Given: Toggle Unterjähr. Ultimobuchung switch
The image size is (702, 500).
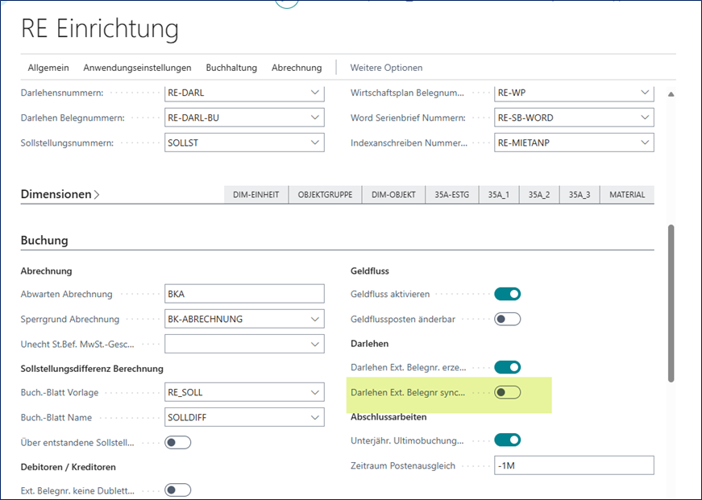Looking at the screenshot, I should [x=507, y=440].
